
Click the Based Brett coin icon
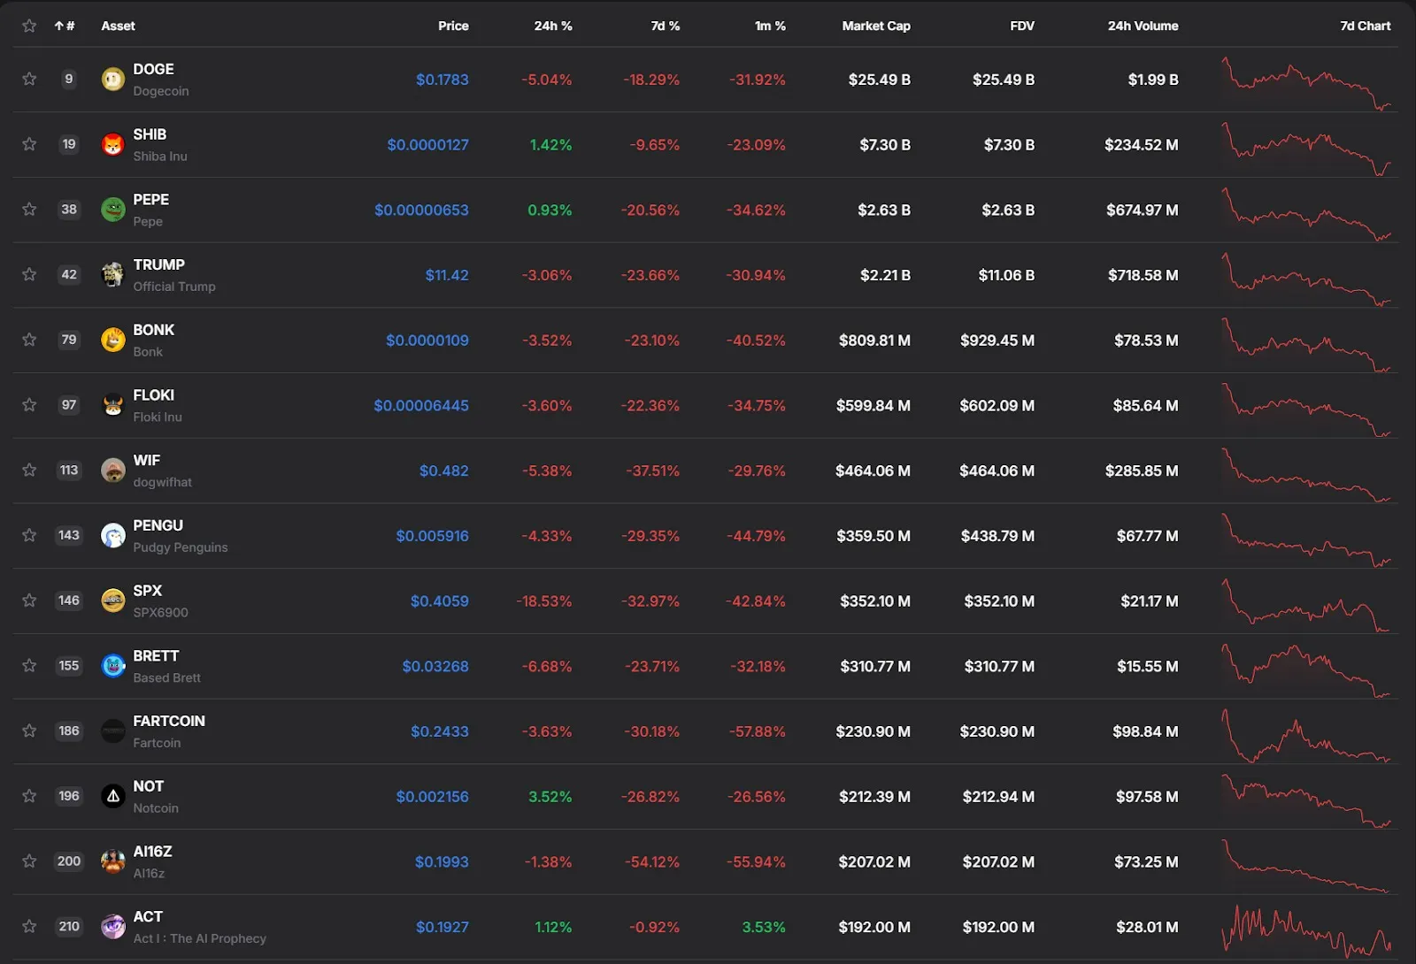coord(113,666)
